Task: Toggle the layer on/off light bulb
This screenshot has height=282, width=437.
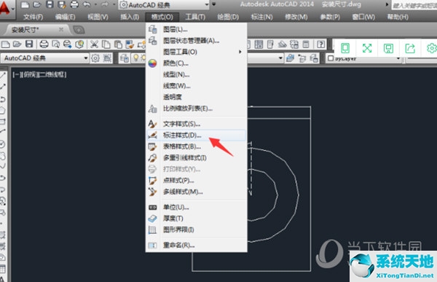Action: pos(135,58)
